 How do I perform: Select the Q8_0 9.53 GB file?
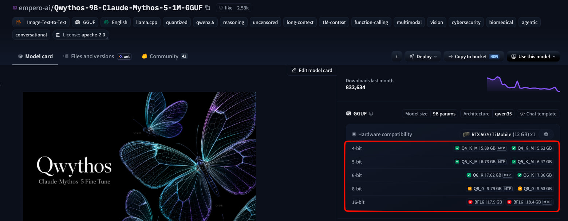(535, 189)
